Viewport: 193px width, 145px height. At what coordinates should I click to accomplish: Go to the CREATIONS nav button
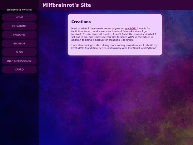pyautogui.click(x=19, y=26)
